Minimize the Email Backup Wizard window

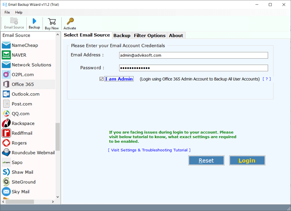tap(257, 5)
